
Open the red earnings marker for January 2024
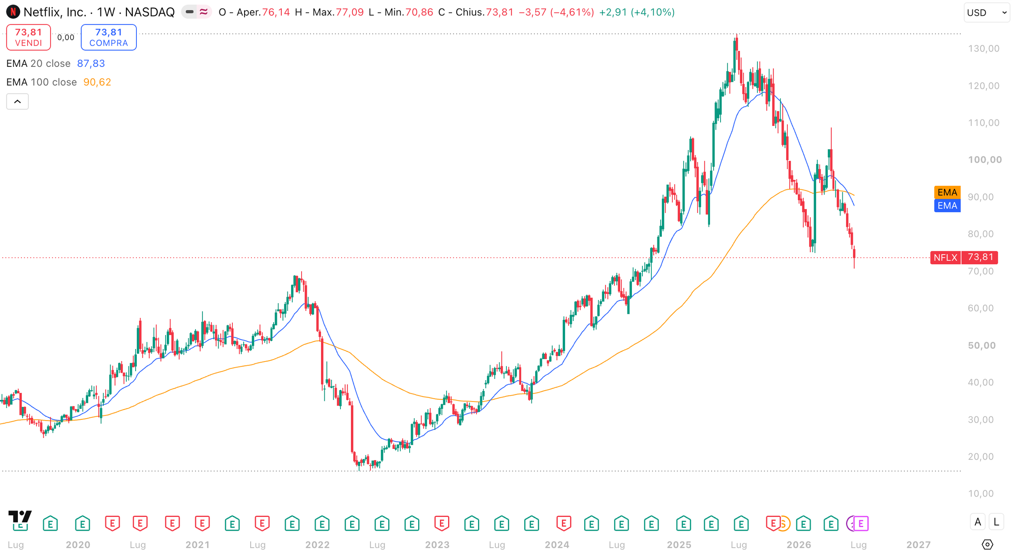564,523
